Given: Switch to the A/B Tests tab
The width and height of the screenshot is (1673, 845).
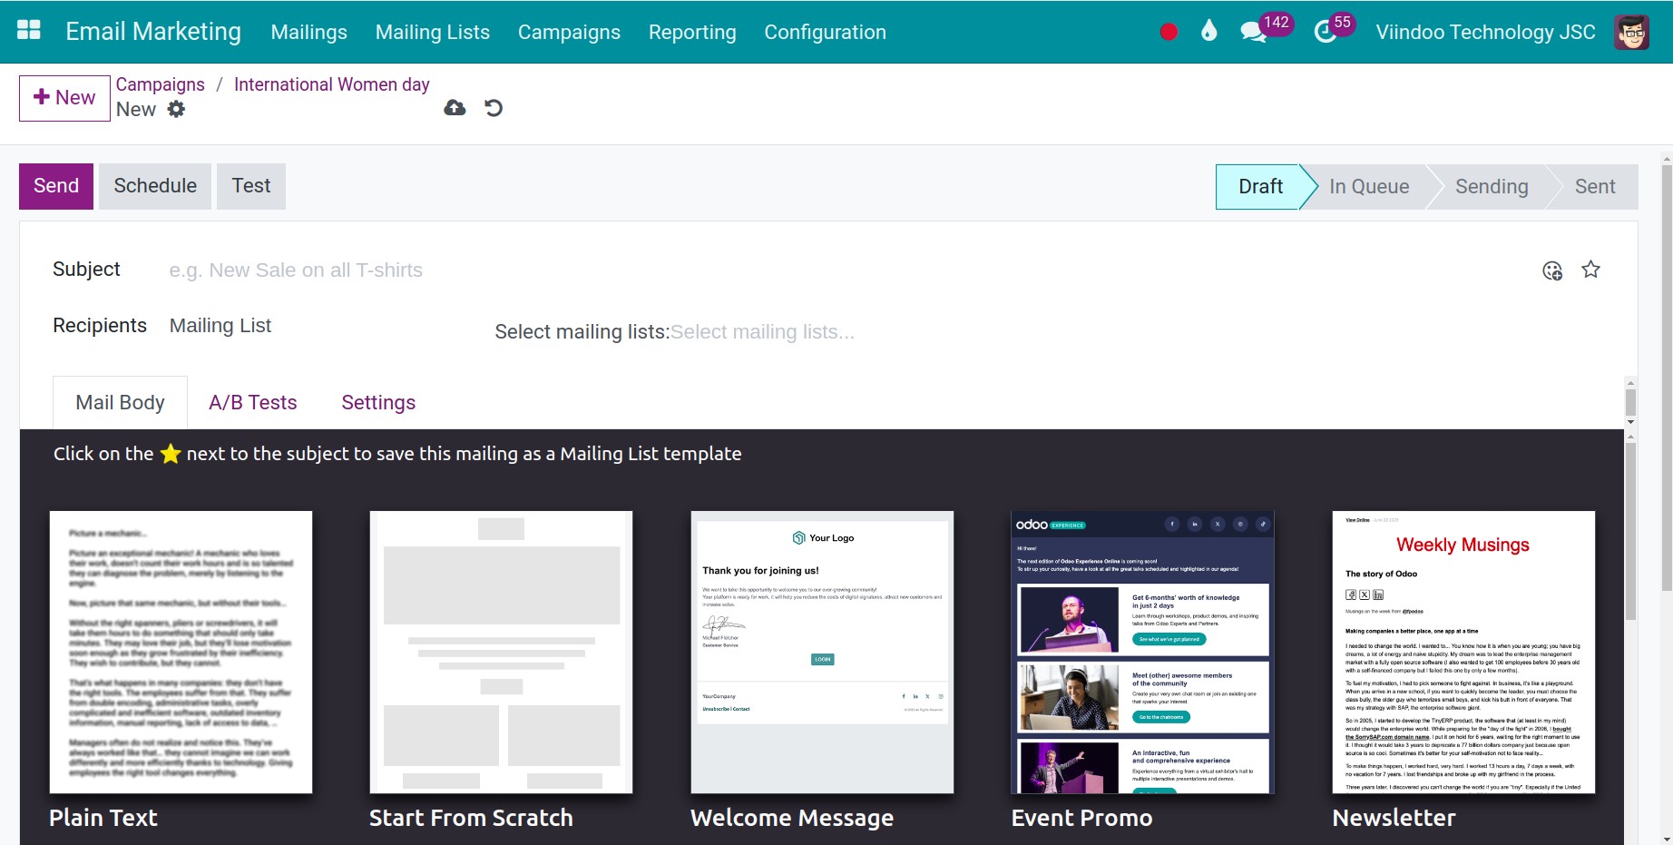Looking at the screenshot, I should point(253,403).
